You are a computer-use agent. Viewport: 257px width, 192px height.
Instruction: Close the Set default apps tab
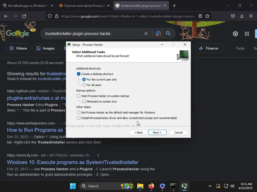pyautogui.click(x=52, y=5)
